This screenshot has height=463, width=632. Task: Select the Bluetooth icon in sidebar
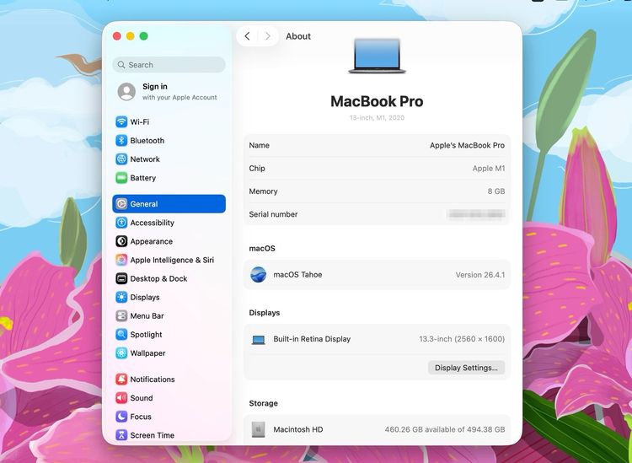coord(121,140)
